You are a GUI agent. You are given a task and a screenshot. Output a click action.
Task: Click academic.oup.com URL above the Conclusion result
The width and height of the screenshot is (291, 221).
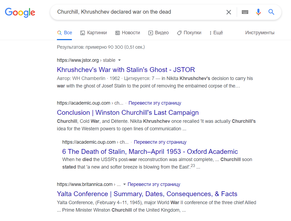90,103
